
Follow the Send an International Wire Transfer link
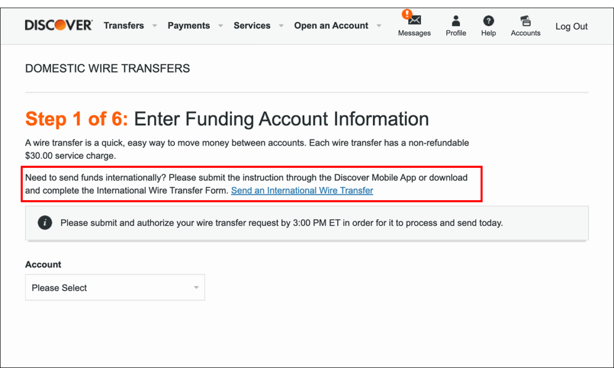point(302,191)
